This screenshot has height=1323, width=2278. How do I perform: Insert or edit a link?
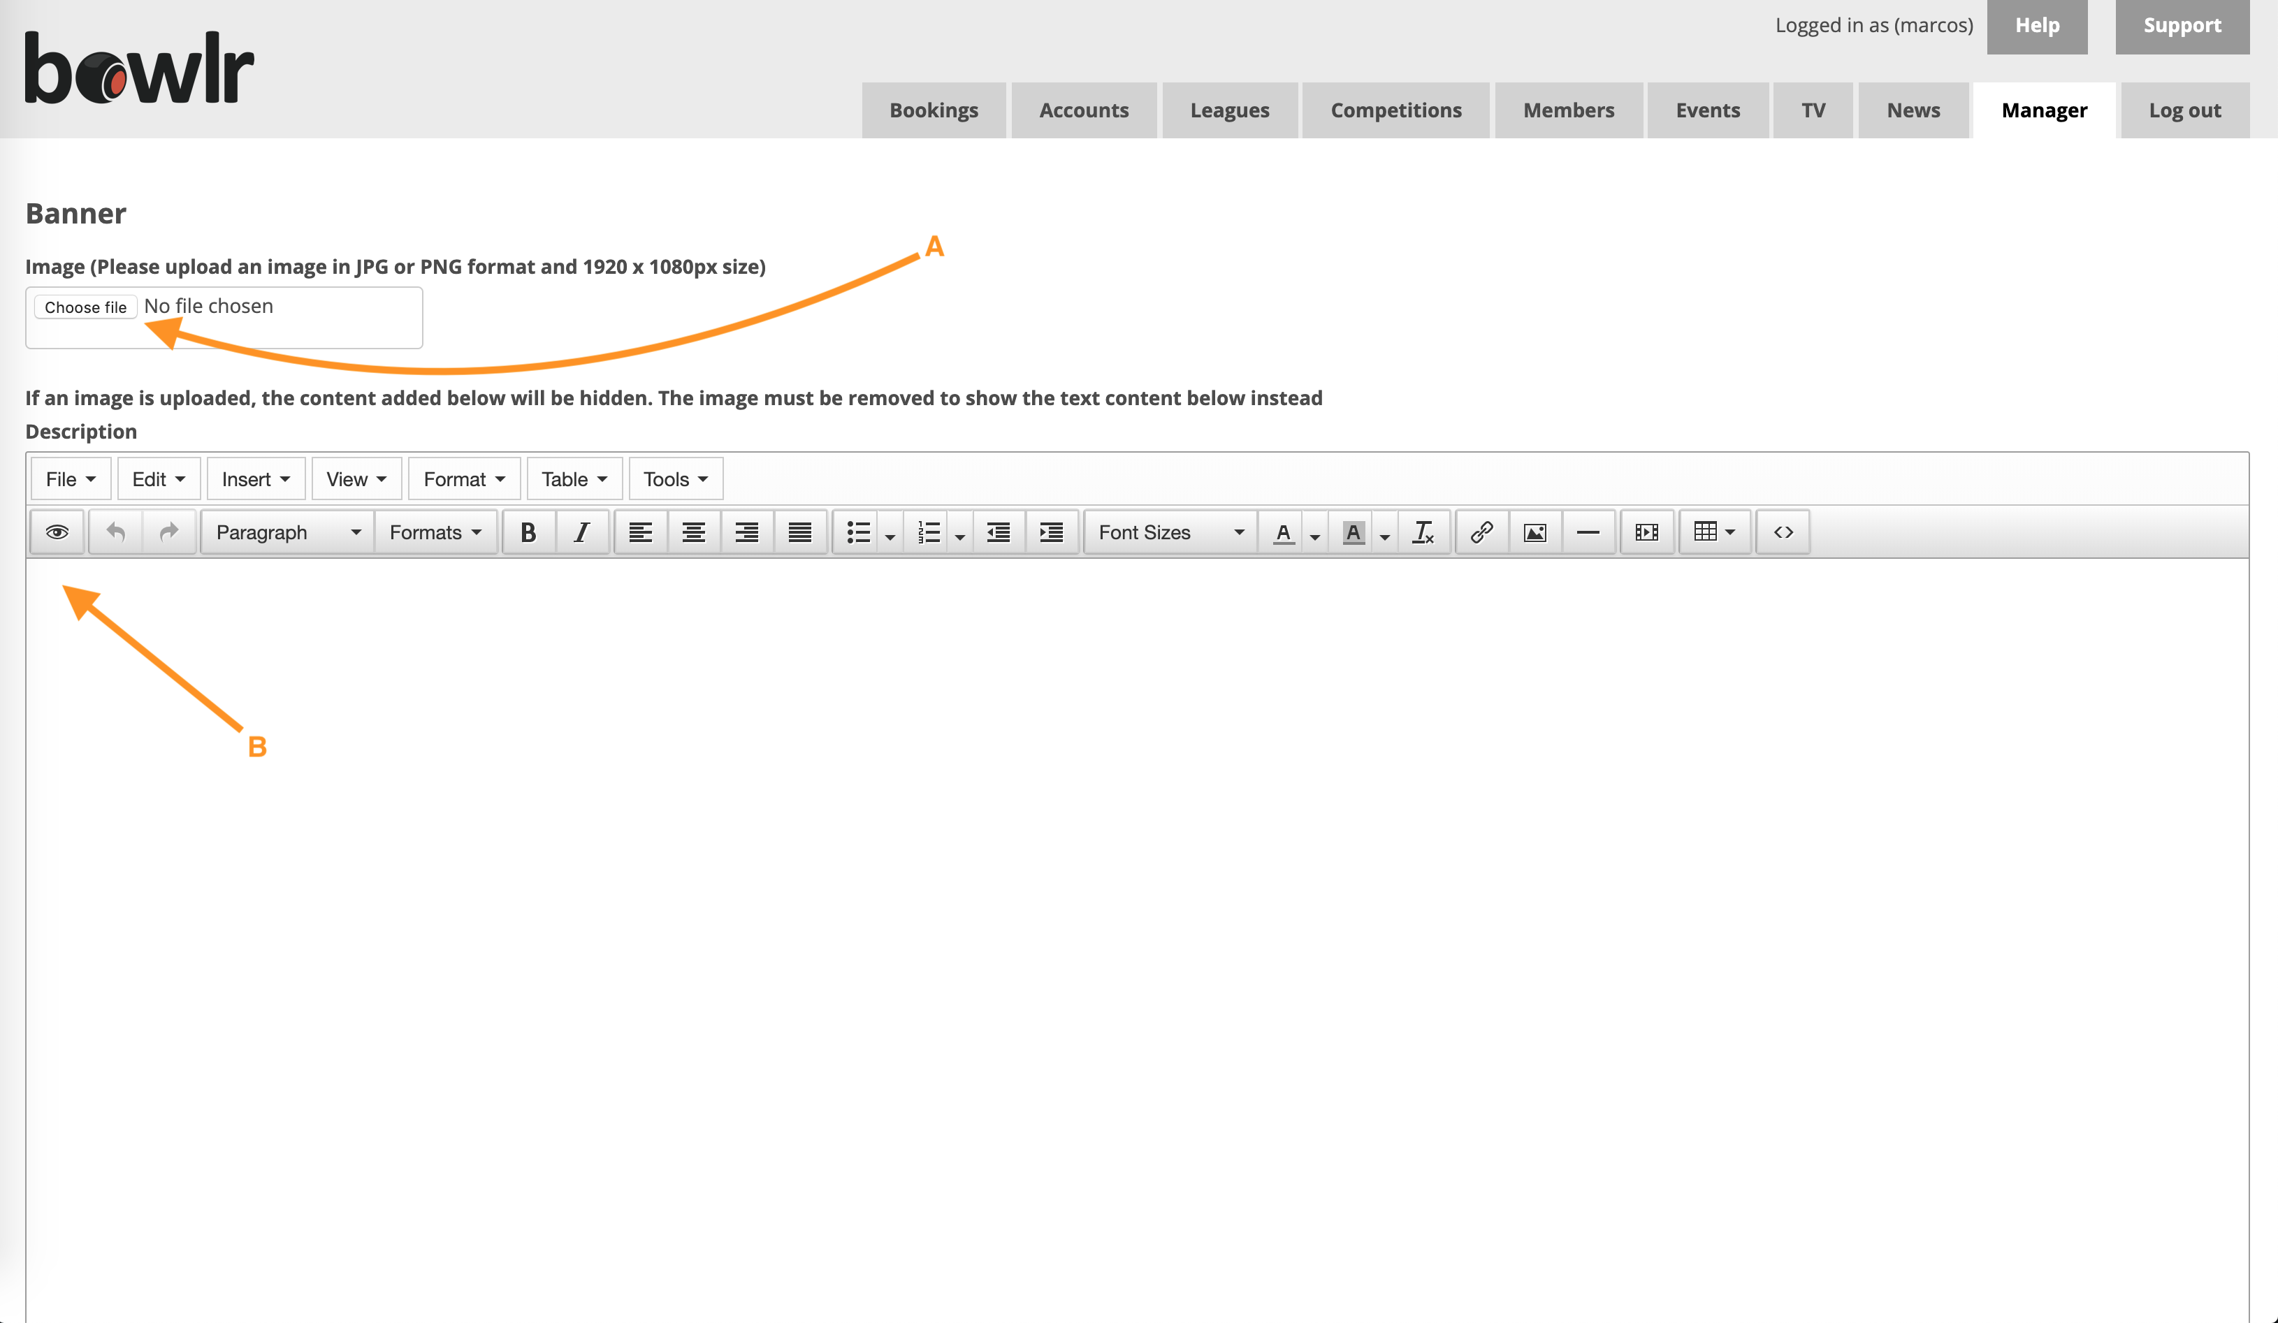click(1481, 532)
